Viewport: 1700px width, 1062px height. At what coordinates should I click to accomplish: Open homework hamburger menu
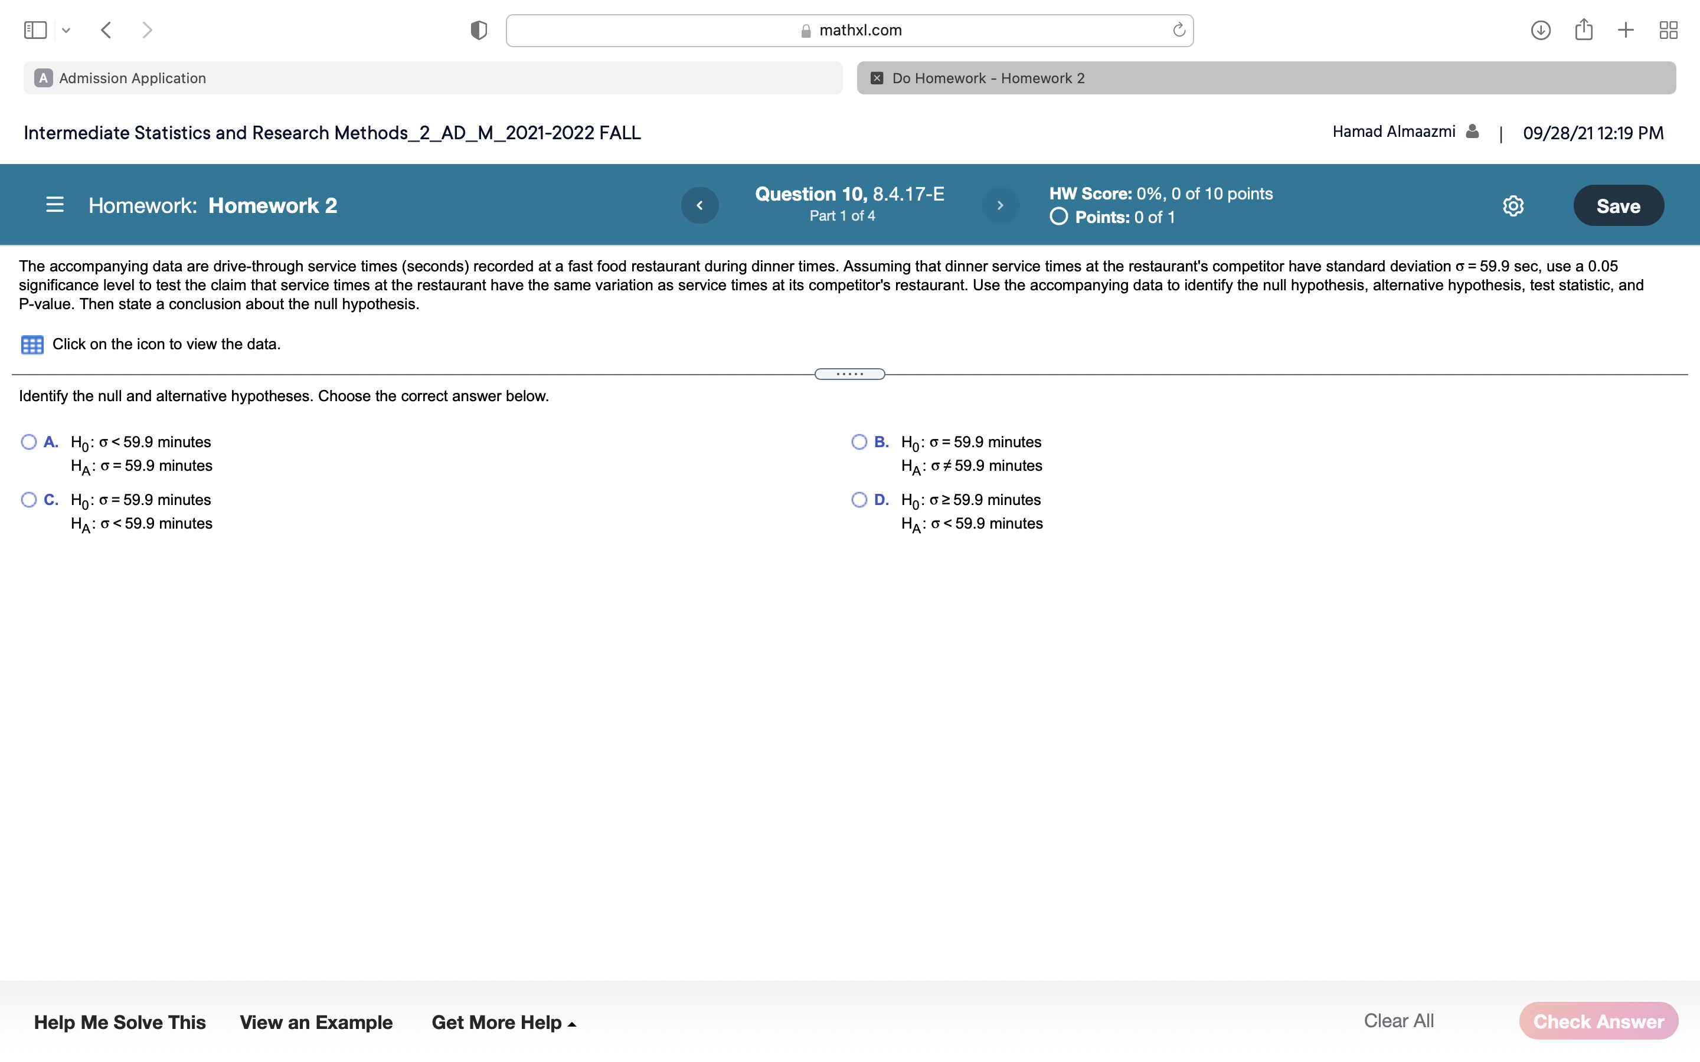[55, 205]
